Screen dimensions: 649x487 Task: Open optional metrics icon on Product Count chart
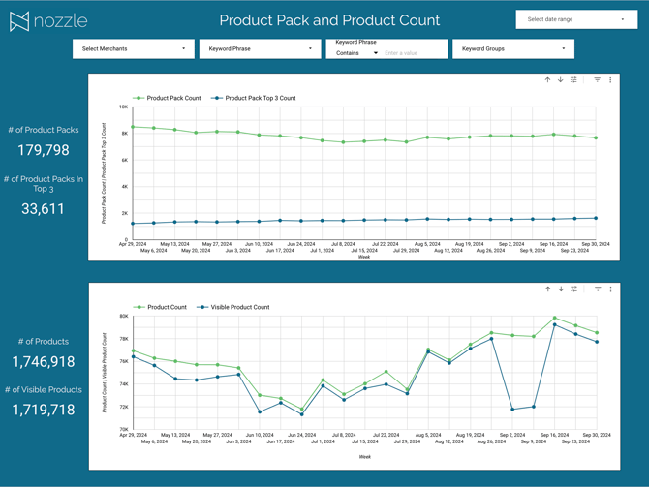[x=574, y=289]
